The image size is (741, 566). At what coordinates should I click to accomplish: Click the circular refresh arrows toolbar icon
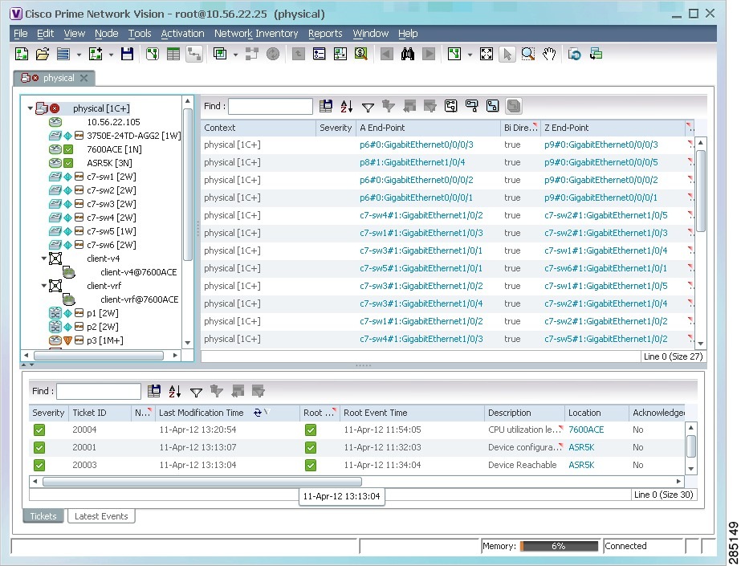pos(575,54)
